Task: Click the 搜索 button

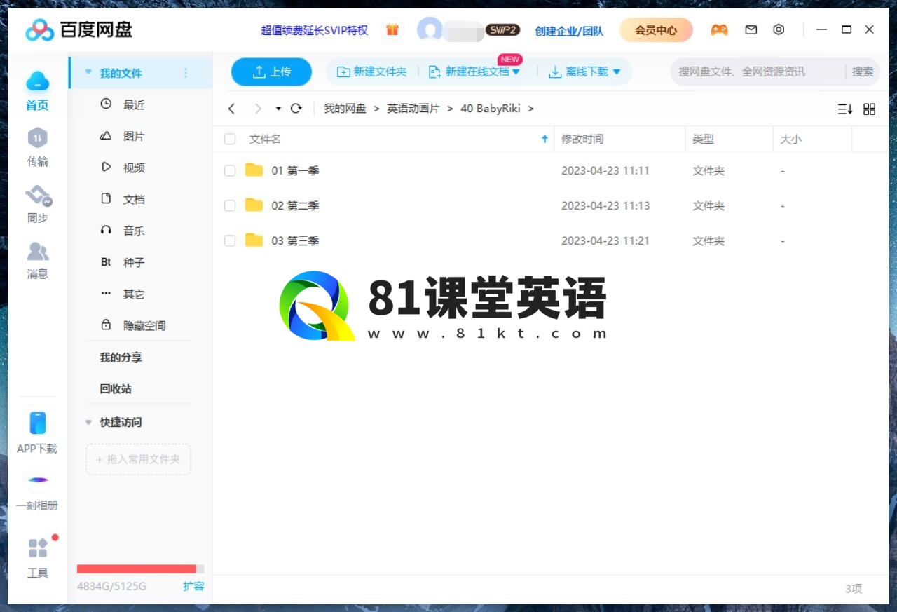Action: point(863,72)
